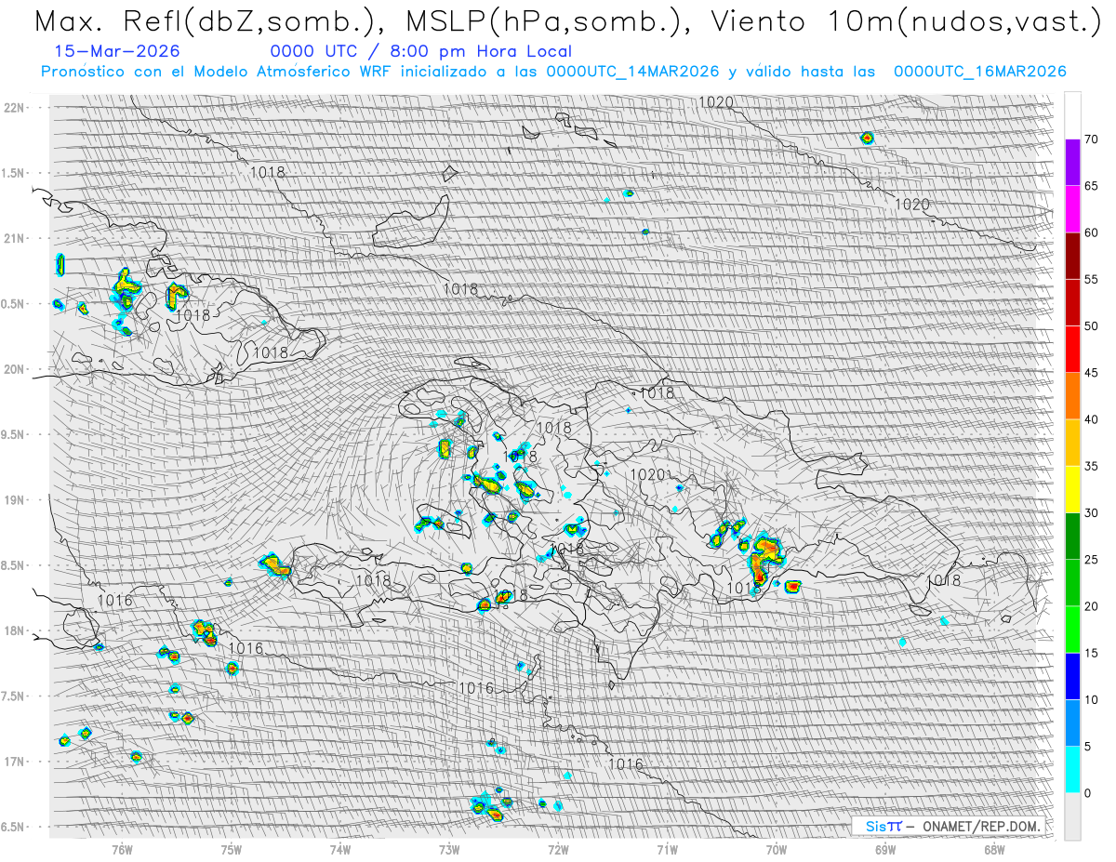Click the "55" color scale label

(1091, 279)
